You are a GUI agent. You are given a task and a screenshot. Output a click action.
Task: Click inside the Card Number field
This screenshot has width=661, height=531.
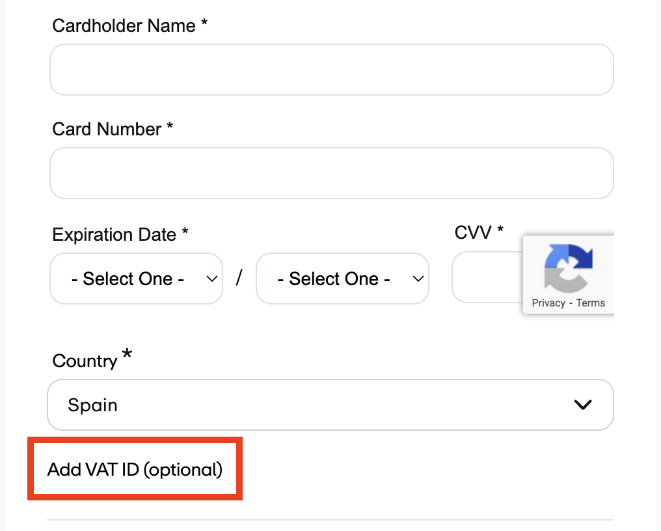pyautogui.click(x=331, y=172)
